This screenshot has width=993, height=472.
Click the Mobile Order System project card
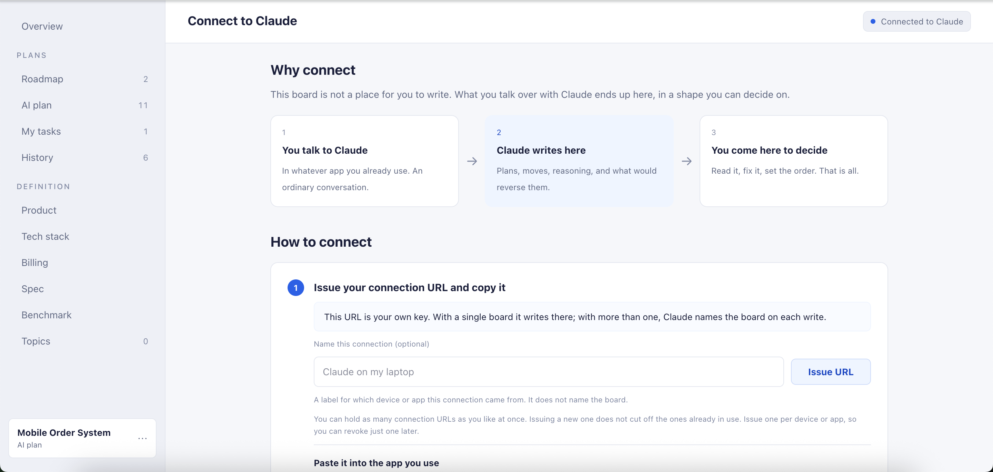(x=82, y=438)
